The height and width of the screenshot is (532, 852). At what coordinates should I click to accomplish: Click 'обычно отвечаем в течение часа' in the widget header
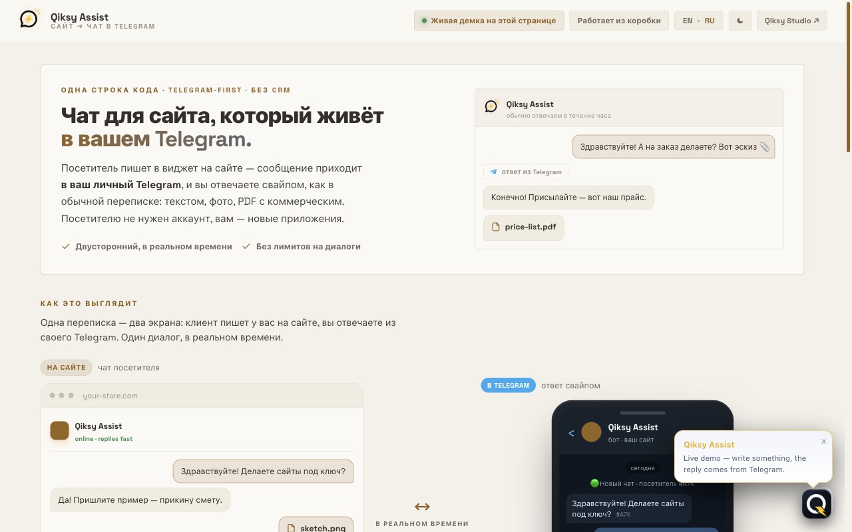(558, 116)
